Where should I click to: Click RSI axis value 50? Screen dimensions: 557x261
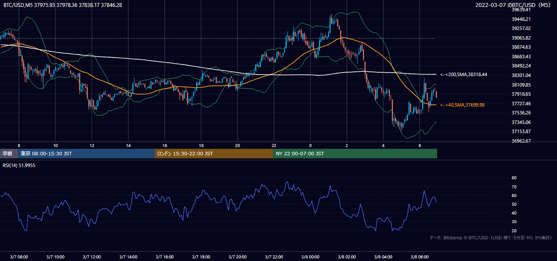tap(514, 204)
